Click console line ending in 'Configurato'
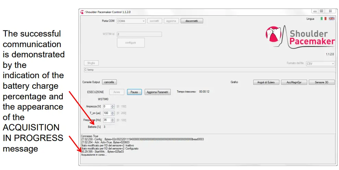Image resolution: width=339 pixels, height=170 pixels. (110, 149)
